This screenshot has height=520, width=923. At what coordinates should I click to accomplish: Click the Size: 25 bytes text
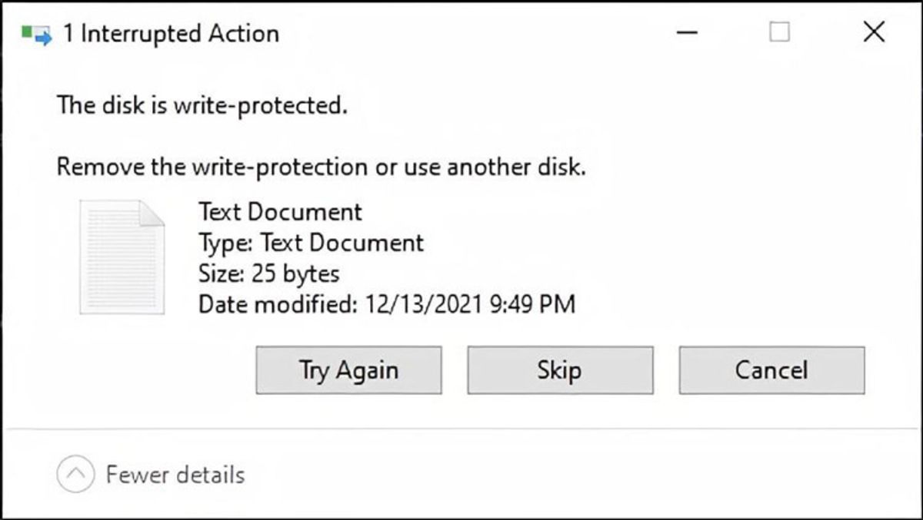tap(267, 273)
